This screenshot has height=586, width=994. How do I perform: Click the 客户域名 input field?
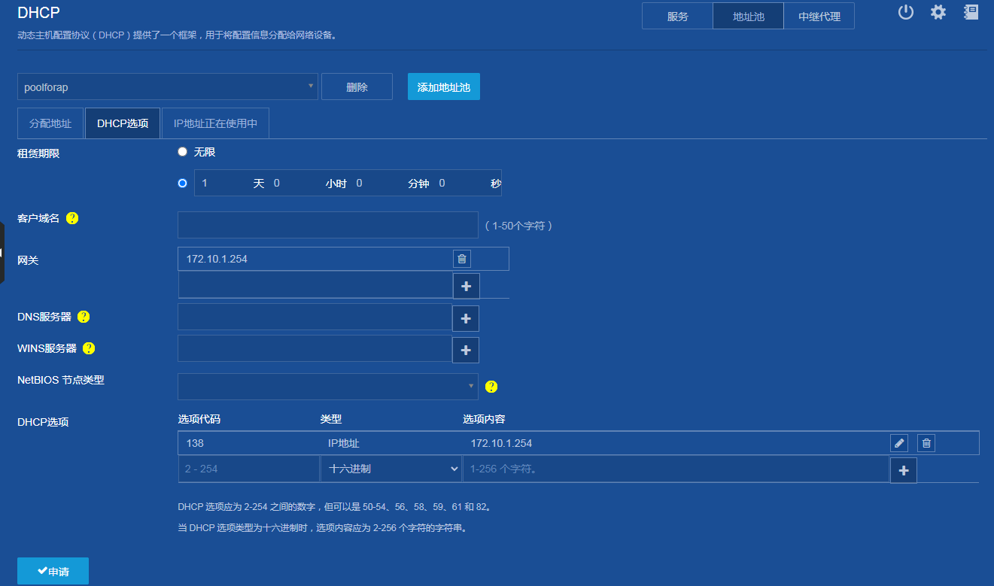click(x=328, y=225)
